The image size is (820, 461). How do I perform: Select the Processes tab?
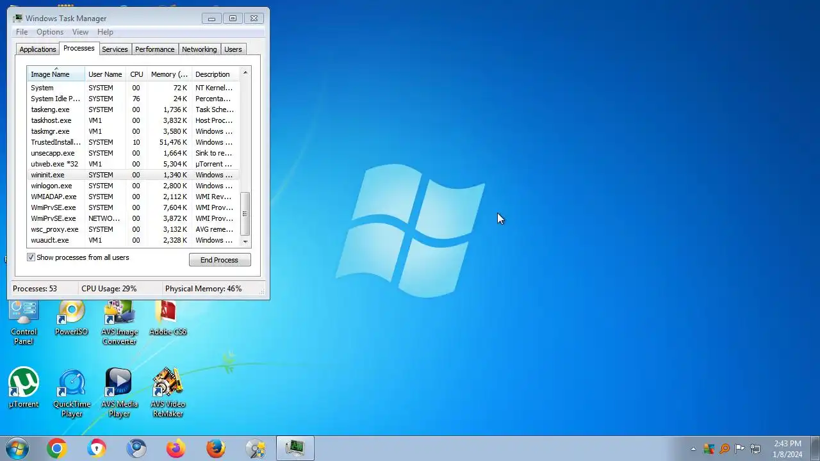[79, 49]
